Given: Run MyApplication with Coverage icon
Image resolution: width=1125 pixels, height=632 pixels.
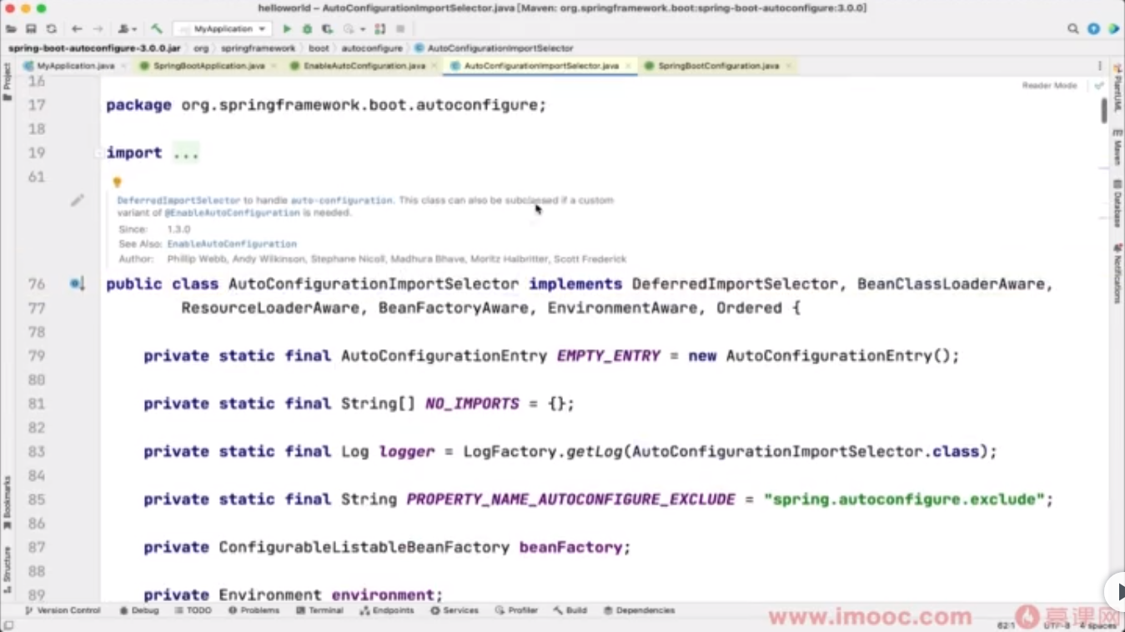Looking at the screenshot, I should tap(329, 28).
